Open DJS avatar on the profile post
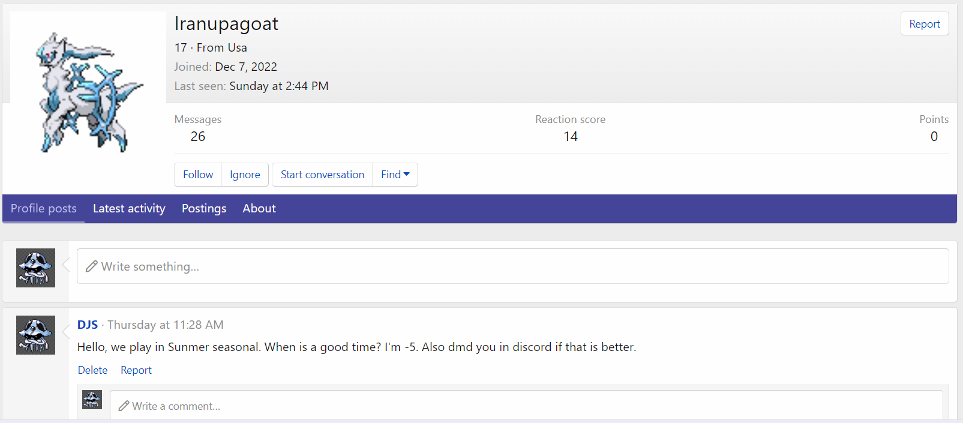The width and height of the screenshot is (963, 423). pyautogui.click(x=35, y=335)
